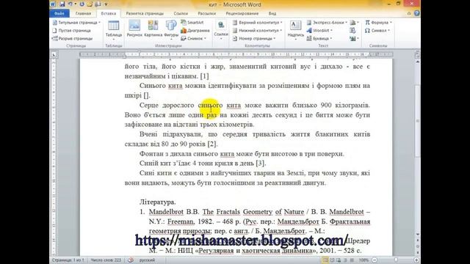
Task: Insert a table with the Таблица button
Action: pos(114,30)
